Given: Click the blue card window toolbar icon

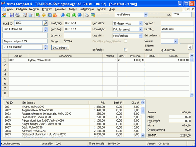Looking at the screenshot, I should pyautogui.click(x=49, y=15).
